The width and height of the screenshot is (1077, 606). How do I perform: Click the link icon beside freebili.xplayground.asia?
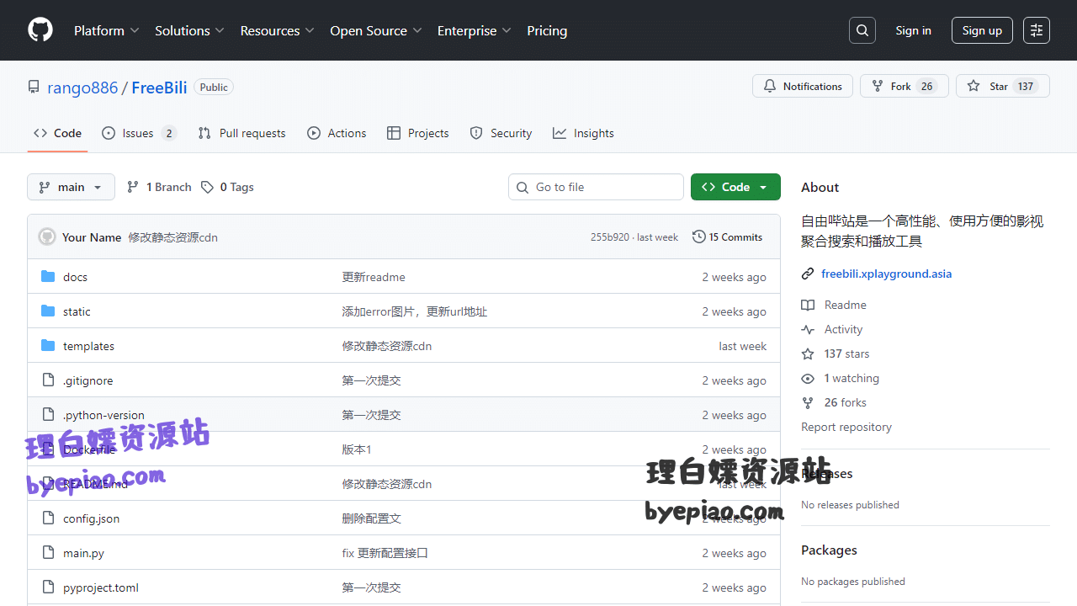coord(808,274)
